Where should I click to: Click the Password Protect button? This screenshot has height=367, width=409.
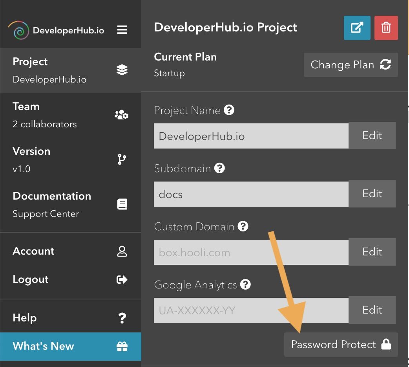[341, 345]
